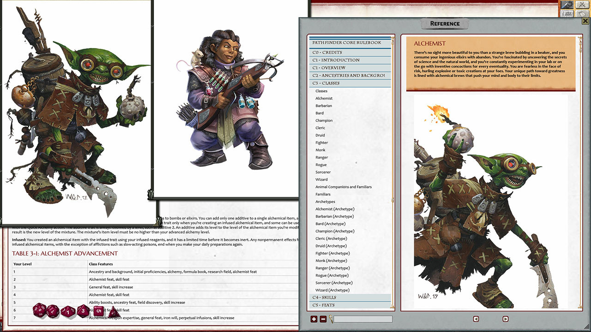Screen dimensions: 591x332
Task: Go to the next reference page arrow
Action: pyautogui.click(x=506, y=319)
